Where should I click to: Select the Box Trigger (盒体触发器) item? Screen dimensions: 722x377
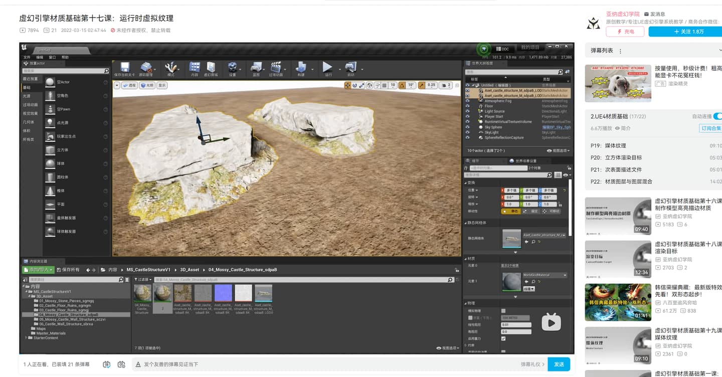coord(76,218)
